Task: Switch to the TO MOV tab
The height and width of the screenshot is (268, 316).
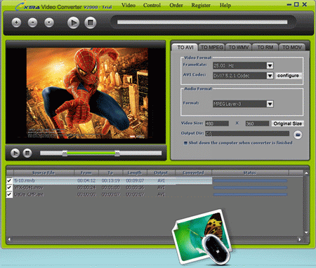Action: coord(292,48)
